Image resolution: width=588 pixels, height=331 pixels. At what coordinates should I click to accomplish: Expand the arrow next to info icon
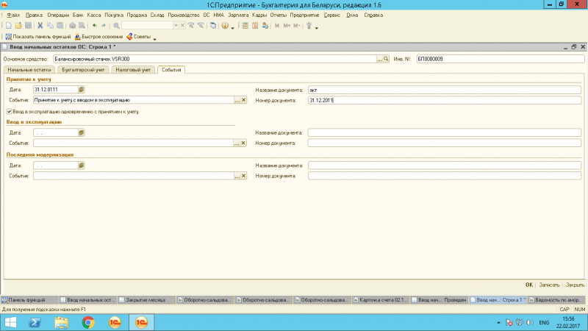point(232,28)
